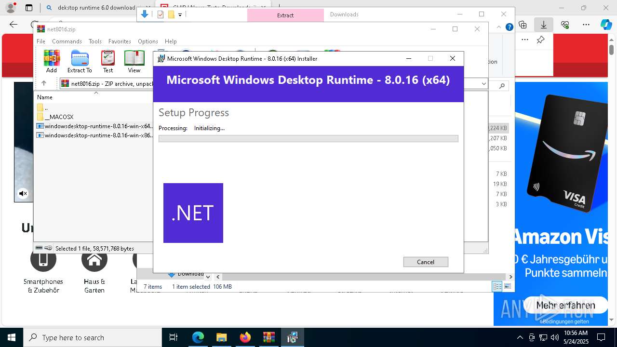The height and width of the screenshot is (347, 617).
Task: Open Edge downloads button
Action: (544, 25)
